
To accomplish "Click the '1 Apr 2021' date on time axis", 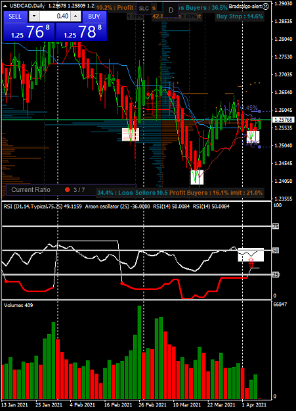I will (254, 405).
